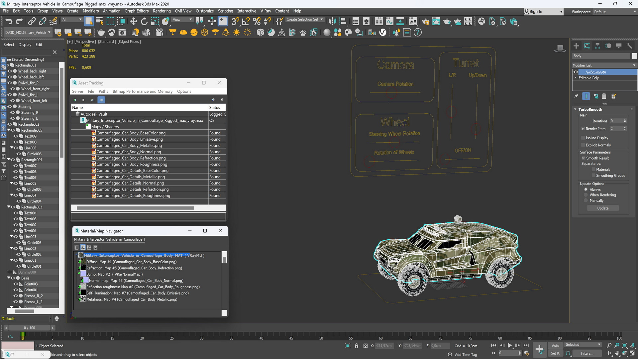Toggle visibility eye of Steering
The image size is (638, 359).
[x=10, y=107]
